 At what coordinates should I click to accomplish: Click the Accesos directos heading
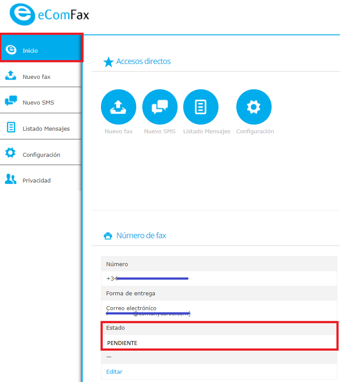(x=144, y=61)
